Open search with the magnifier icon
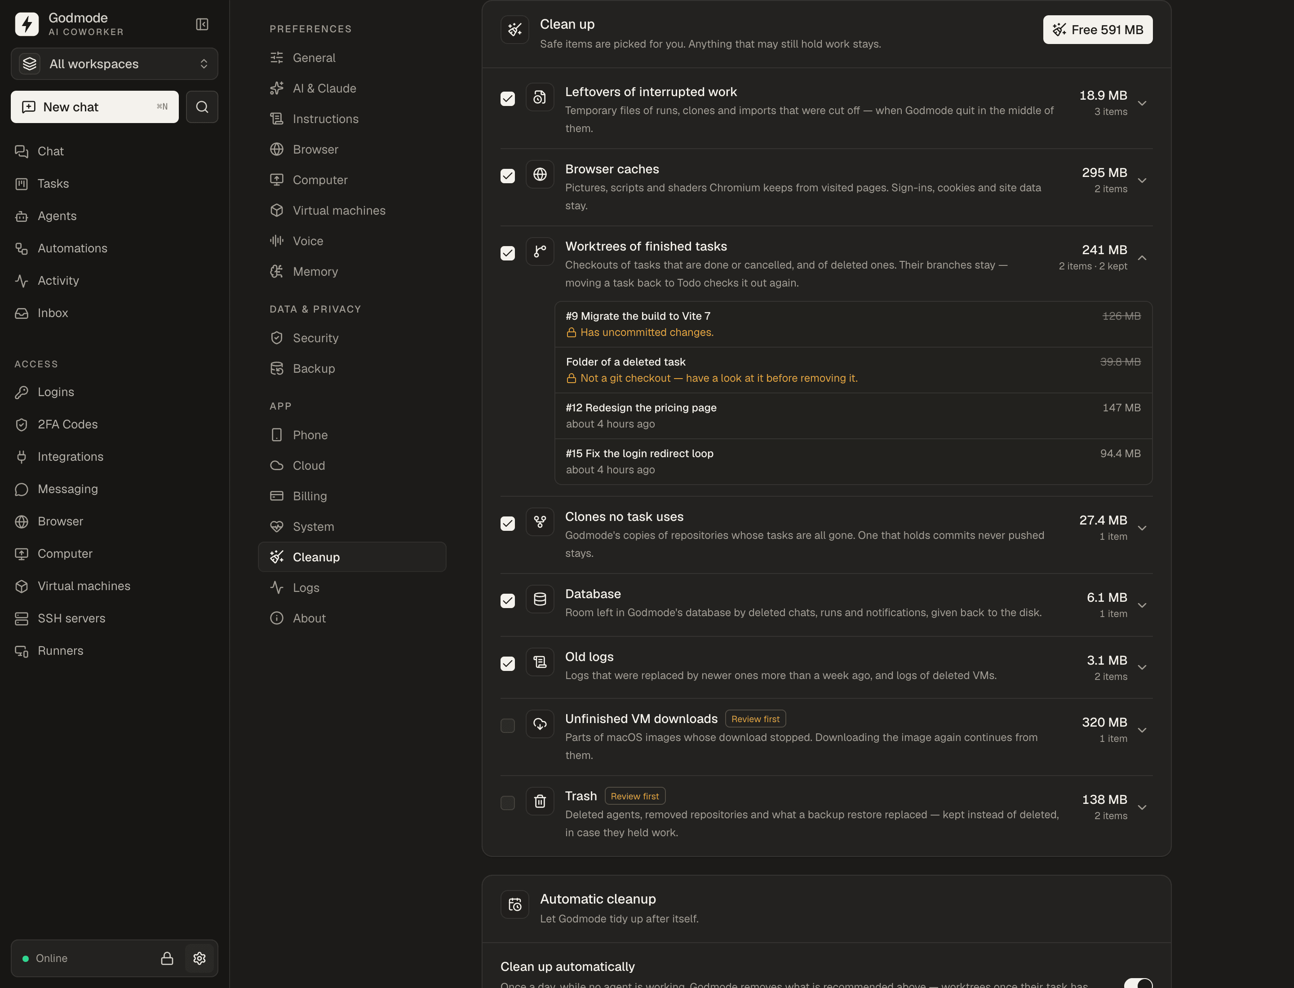Image resolution: width=1294 pixels, height=988 pixels. 202,106
